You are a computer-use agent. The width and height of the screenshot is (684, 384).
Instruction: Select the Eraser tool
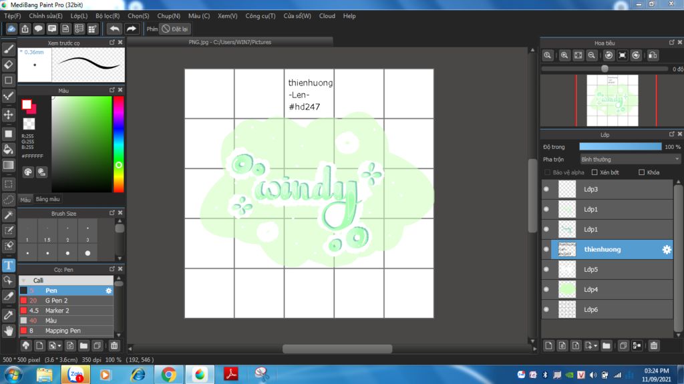[x=8, y=65]
